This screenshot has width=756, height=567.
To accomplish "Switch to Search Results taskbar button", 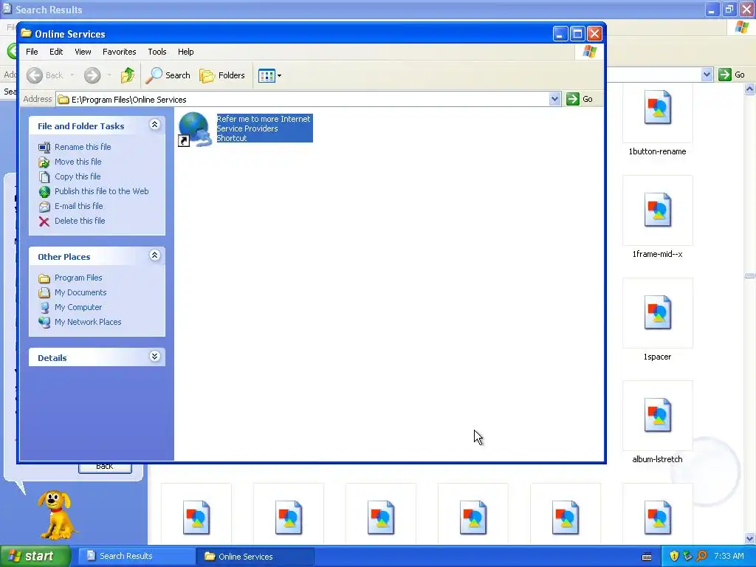I will coord(136,556).
